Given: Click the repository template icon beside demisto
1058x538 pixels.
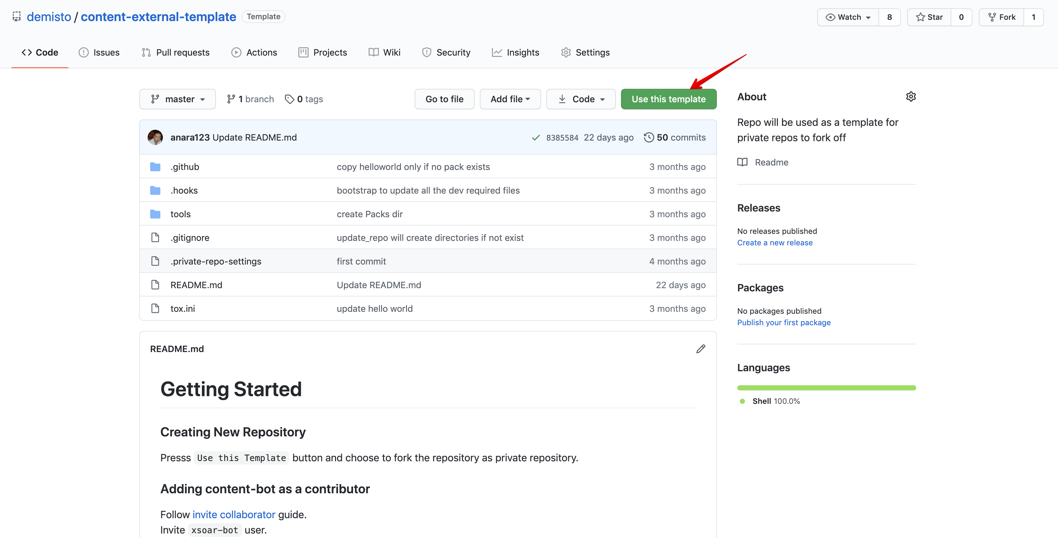Looking at the screenshot, I should (16, 17).
